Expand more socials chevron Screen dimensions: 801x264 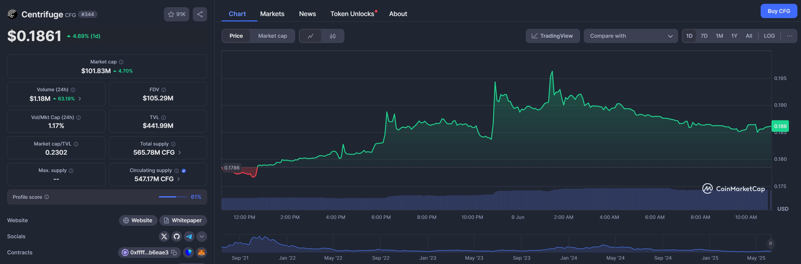point(201,237)
